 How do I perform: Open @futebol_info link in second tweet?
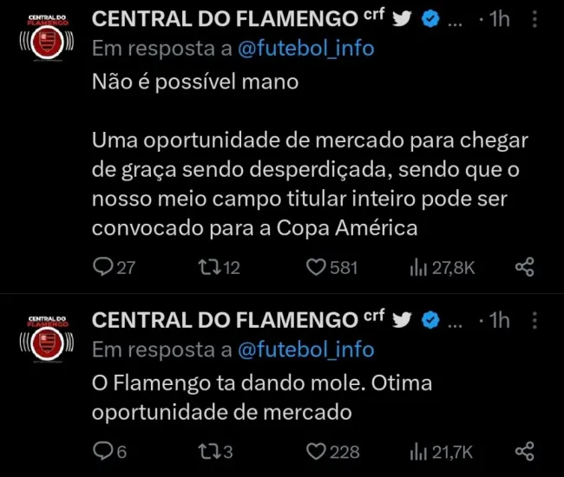pyautogui.click(x=305, y=350)
